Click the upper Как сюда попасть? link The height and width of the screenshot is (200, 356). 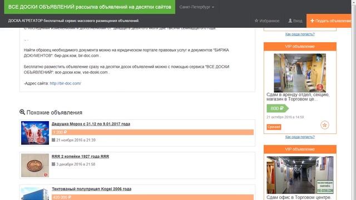click(x=300, y=34)
